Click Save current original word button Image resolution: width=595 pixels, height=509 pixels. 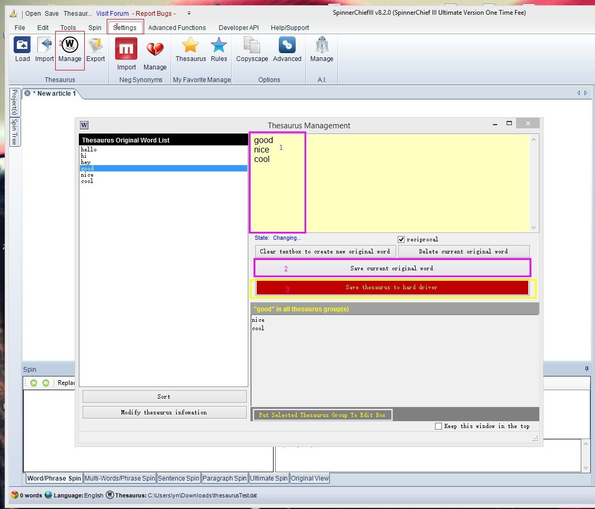click(392, 268)
